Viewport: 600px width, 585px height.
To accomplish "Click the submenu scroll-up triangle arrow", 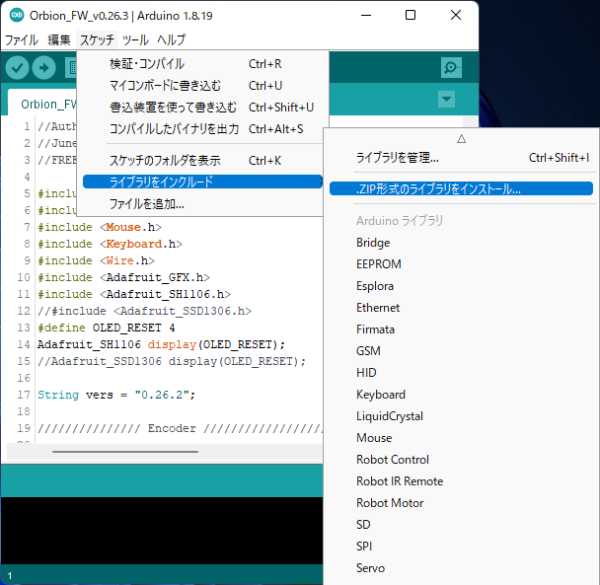I will pyautogui.click(x=461, y=139).
